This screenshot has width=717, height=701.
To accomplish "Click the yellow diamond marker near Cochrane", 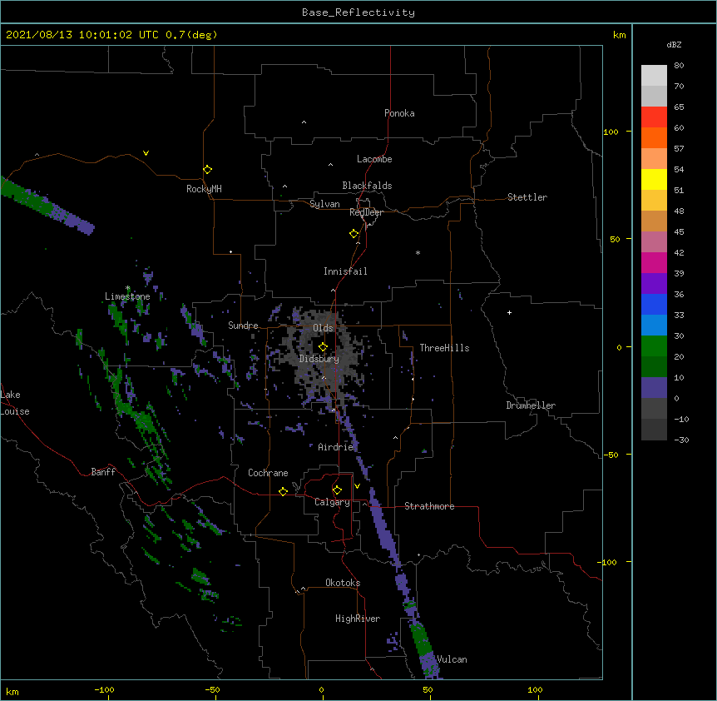I will tap(283, 491).
